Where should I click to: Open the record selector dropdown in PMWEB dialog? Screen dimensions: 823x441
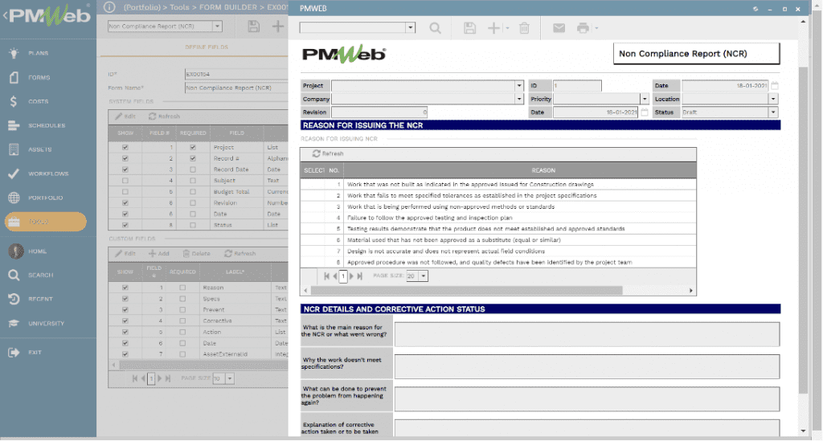(x=411, y=28)
